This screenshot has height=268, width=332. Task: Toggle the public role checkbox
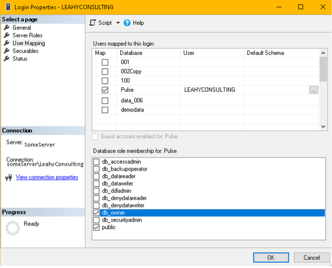[x=96, y=227]
